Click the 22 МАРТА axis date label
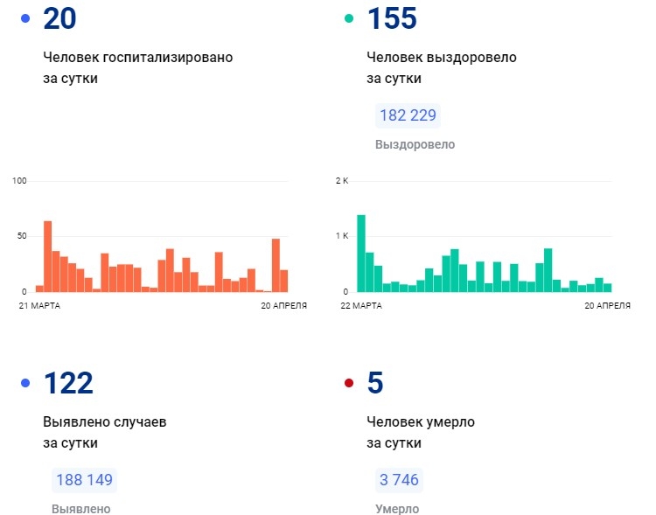Viewport: 656px width, 515px height. (360, 305)
